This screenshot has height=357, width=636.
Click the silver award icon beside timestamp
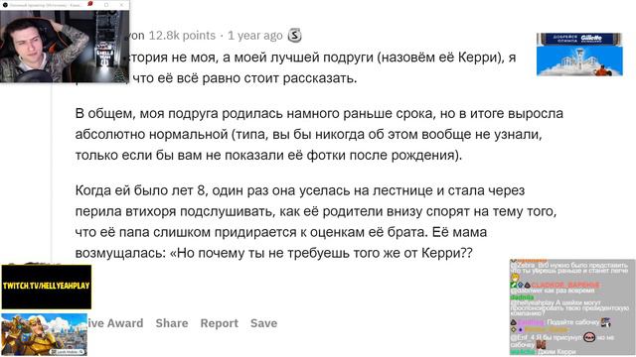294,36
